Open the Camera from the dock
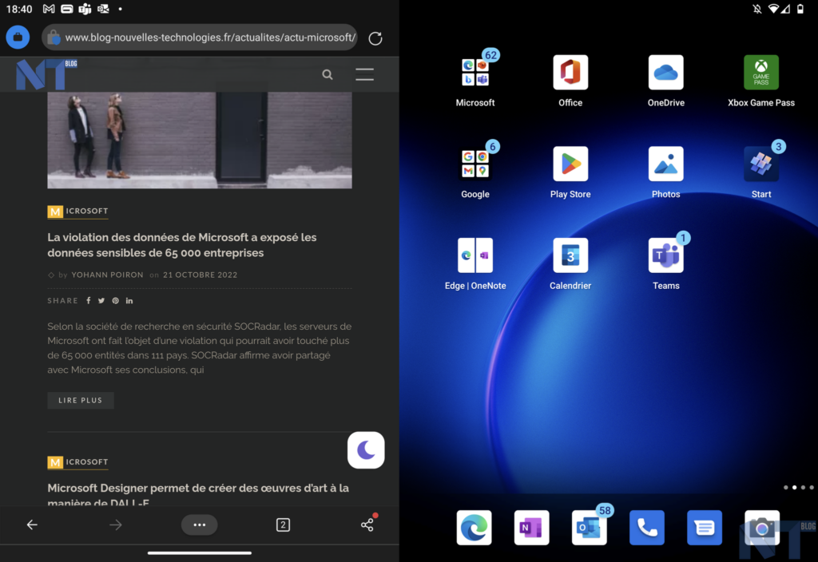This screenshot has height=562, width=818. coord(762,528)
